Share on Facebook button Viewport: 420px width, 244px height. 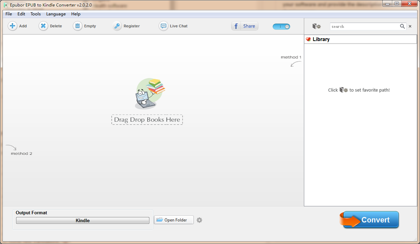click(245, 26)
